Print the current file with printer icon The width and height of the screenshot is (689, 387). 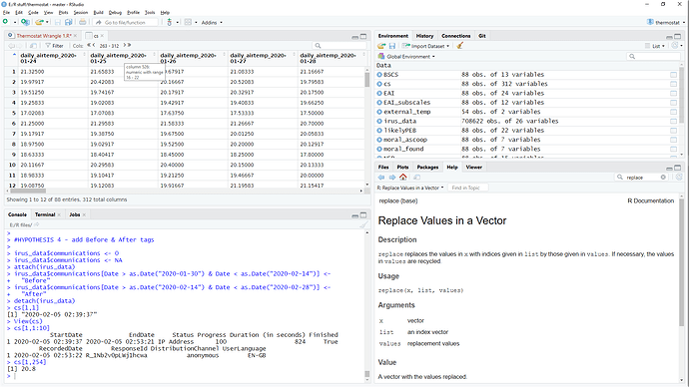[x=82, y=22]
